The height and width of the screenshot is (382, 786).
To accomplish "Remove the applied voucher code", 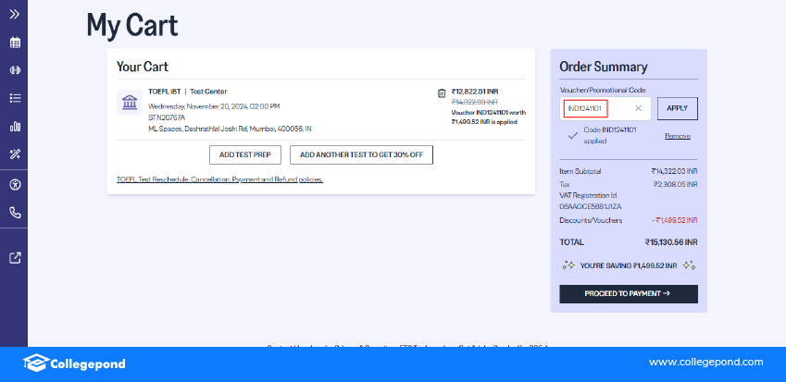I will (x=677, y=136).
